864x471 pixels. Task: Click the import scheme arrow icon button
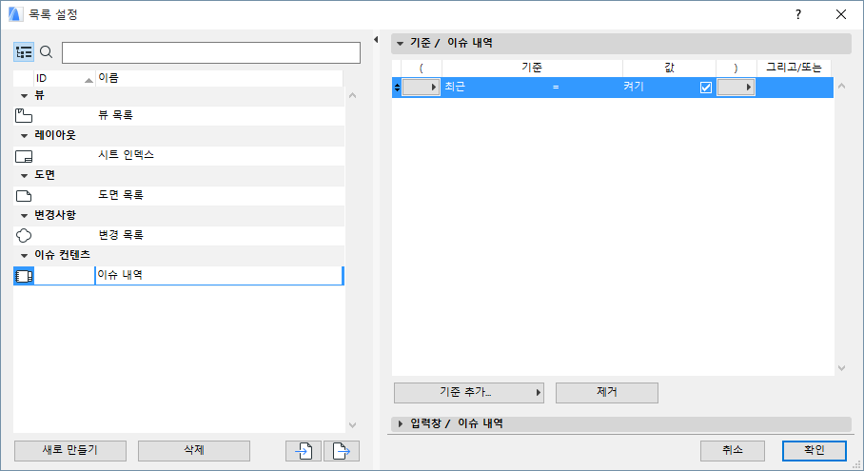point(303,451)
